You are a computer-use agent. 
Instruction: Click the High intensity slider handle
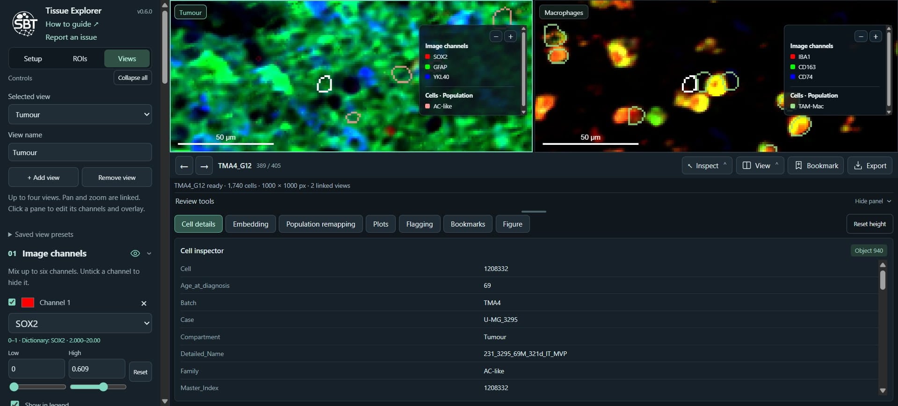coord(104,387)
